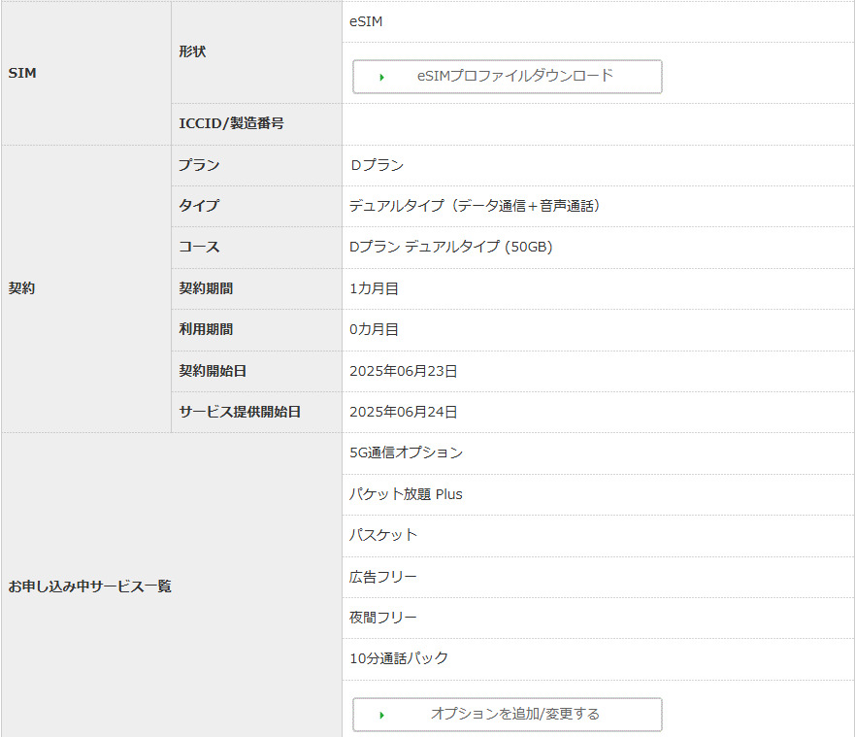Click the ICCID/製造番号 row label

231,124
